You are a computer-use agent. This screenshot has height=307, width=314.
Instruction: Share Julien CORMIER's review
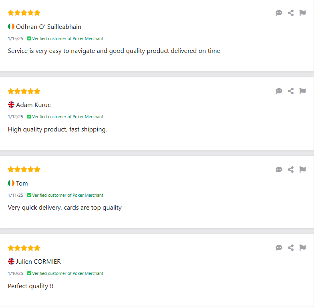291,248
